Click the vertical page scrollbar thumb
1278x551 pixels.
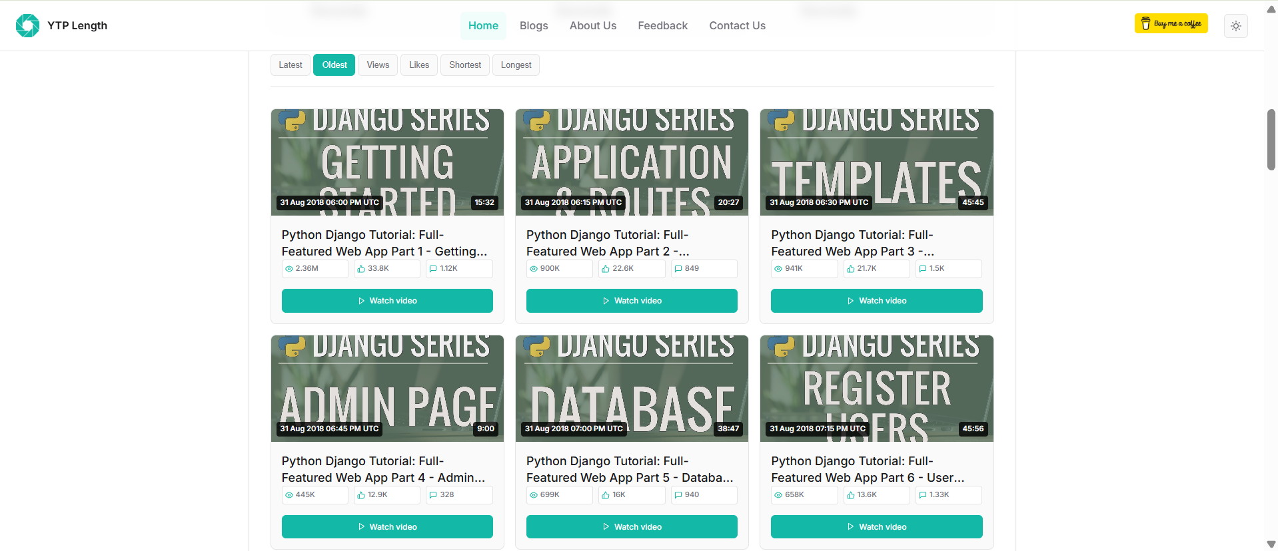pyautogui.click(x=1271, y=140)
